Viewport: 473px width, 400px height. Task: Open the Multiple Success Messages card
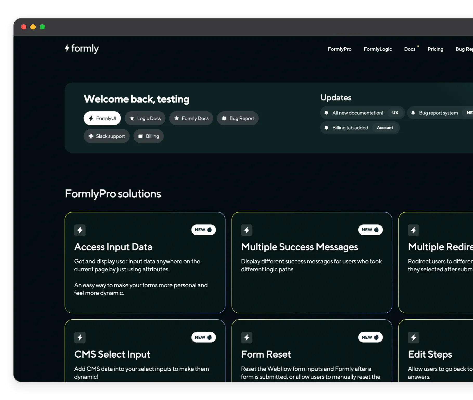(312, 263)
